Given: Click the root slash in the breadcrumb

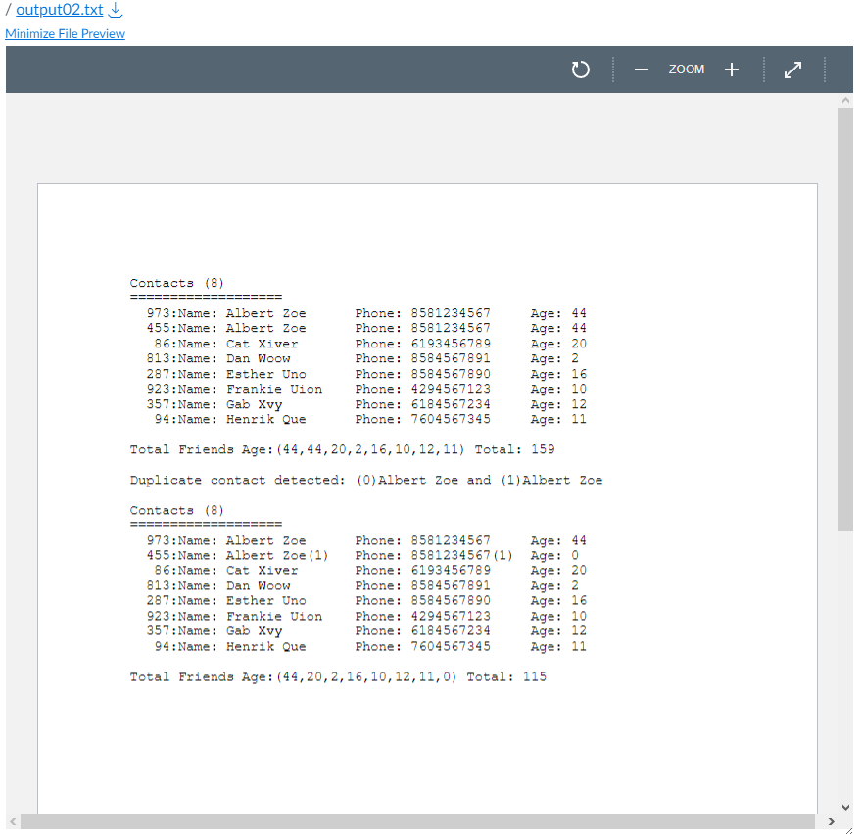Looking at the screenshot, I should [x=8, y=11].
